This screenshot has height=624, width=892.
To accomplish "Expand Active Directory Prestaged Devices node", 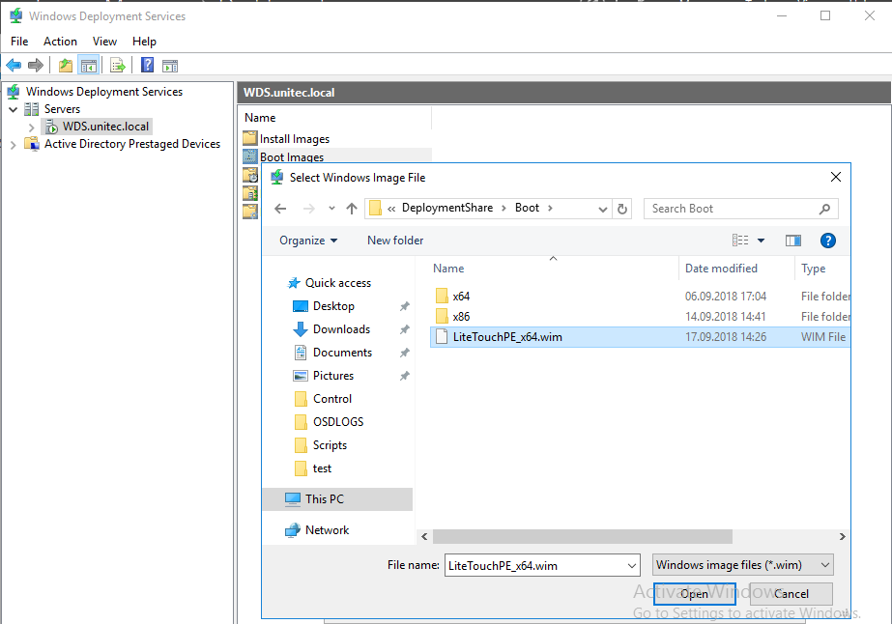I will (x=14, y=145).
